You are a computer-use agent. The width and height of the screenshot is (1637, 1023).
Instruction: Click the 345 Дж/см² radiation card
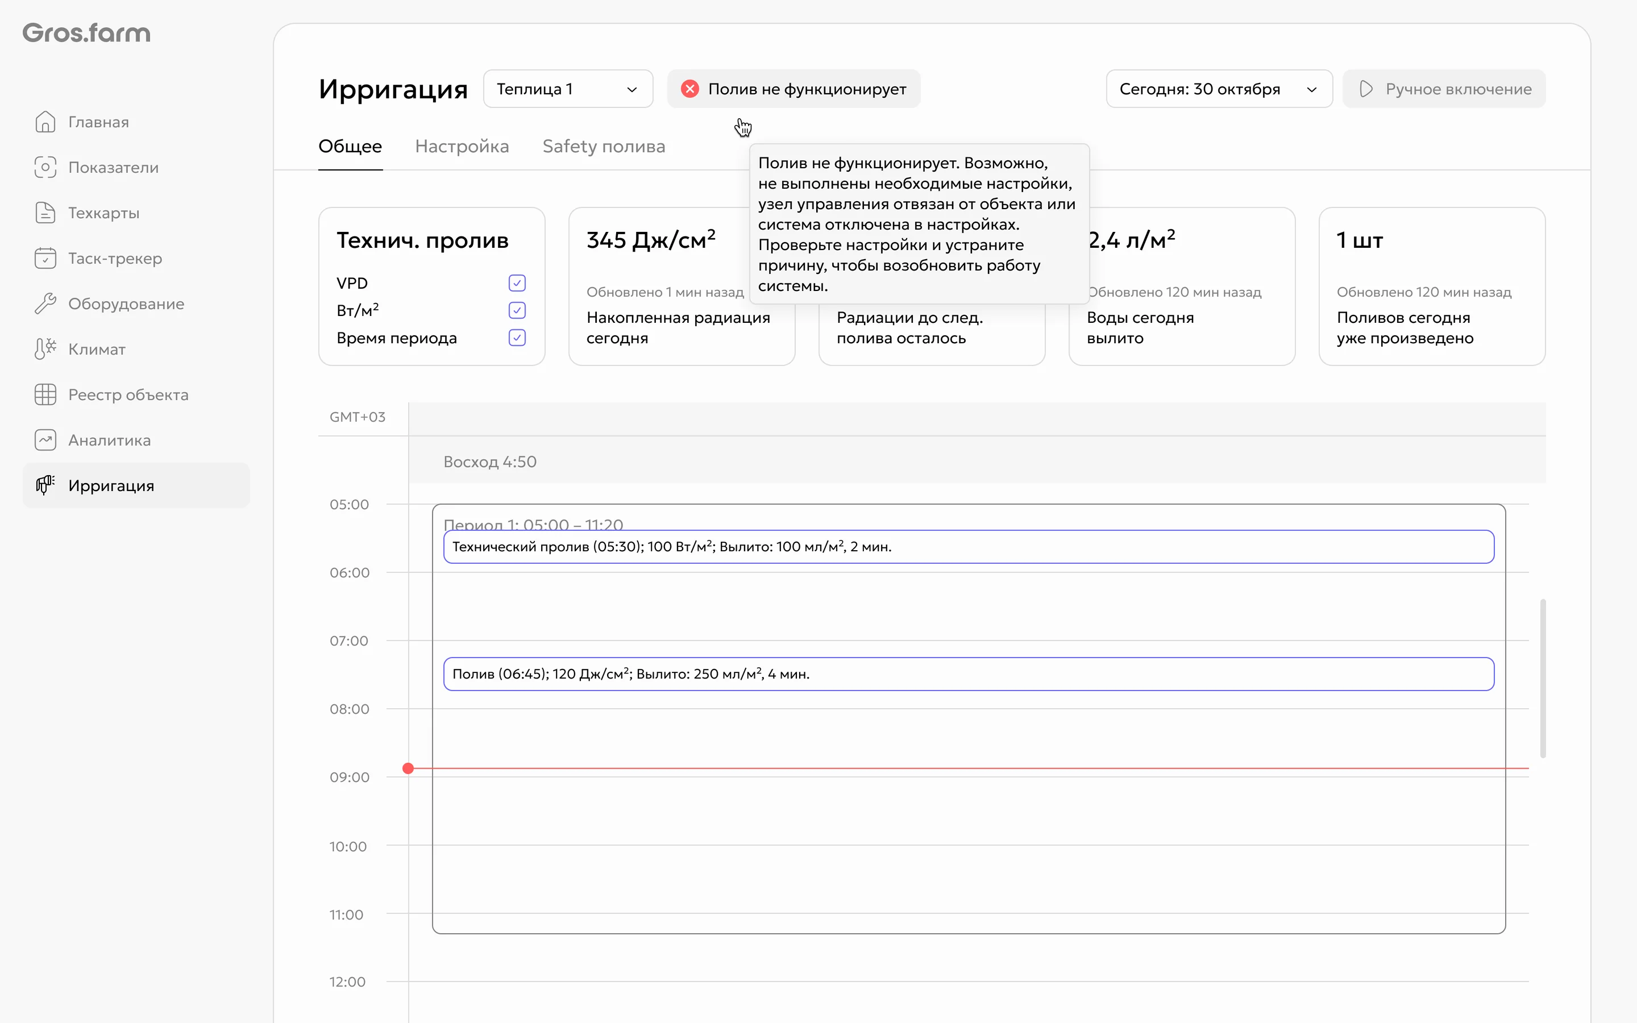pos(682,286)
